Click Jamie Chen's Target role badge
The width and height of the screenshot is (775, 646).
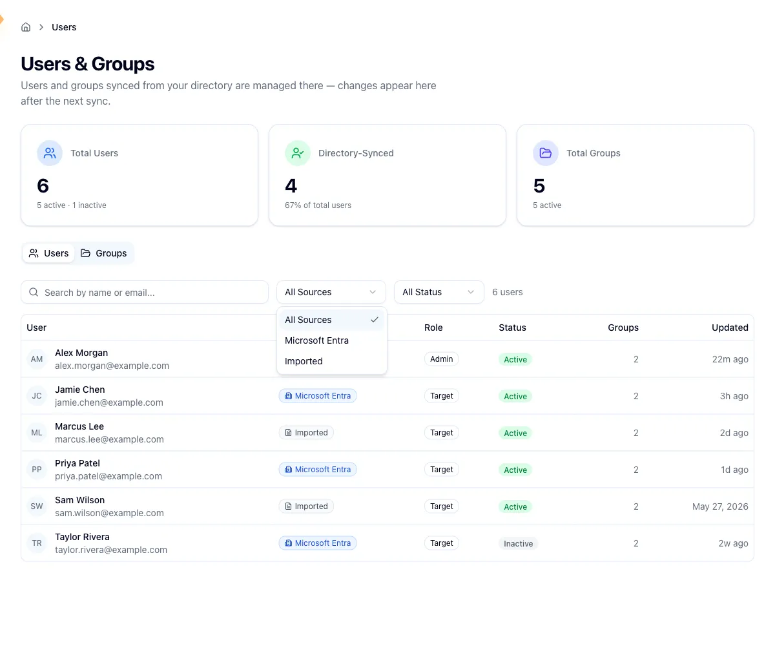[442, 396]
